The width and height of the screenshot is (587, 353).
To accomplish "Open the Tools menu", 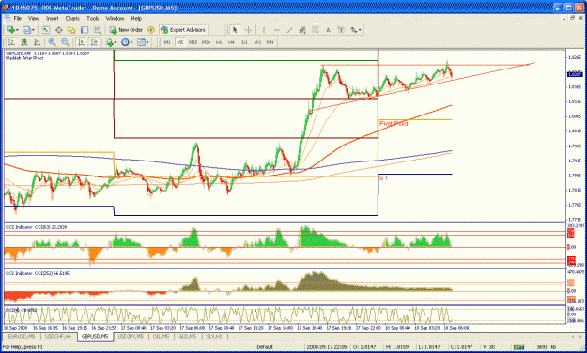I will [x=92, y=18].
